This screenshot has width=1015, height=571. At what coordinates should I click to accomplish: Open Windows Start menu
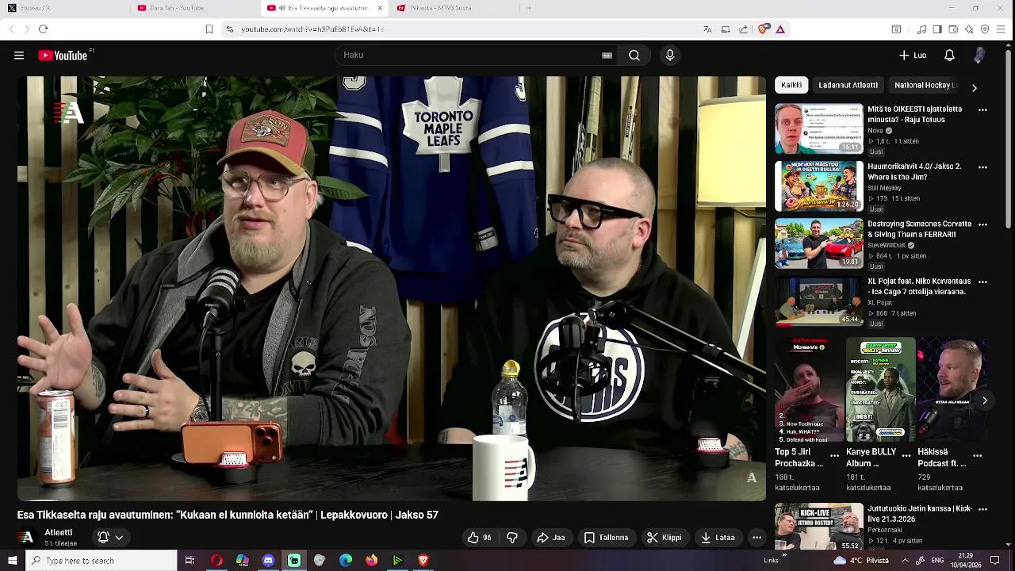point(12,561)
